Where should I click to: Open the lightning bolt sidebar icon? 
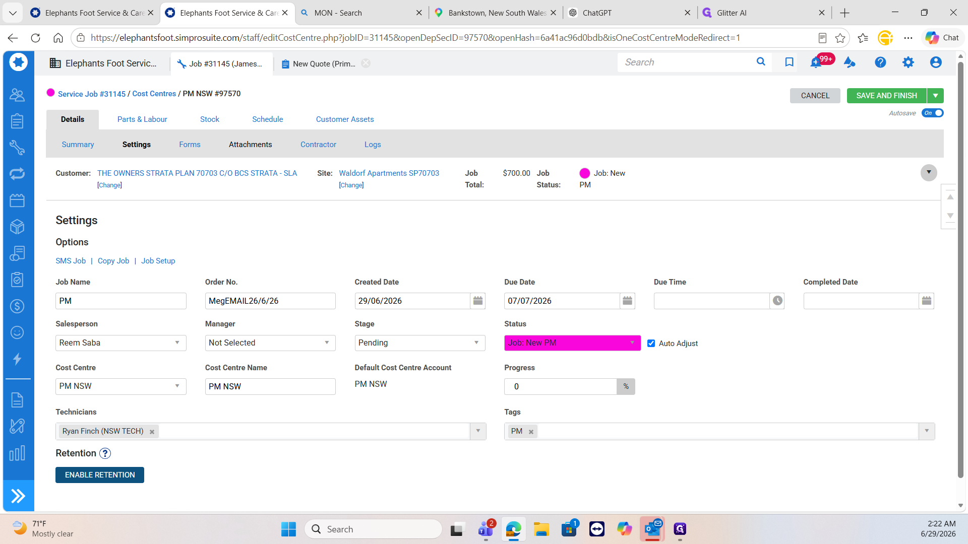click(x=17, y=359)
